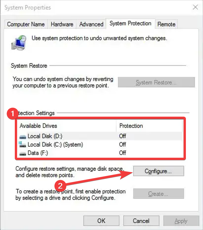The image size is (203, 230).
Task: Click the Apply button
Action: (x=181, y=221)
